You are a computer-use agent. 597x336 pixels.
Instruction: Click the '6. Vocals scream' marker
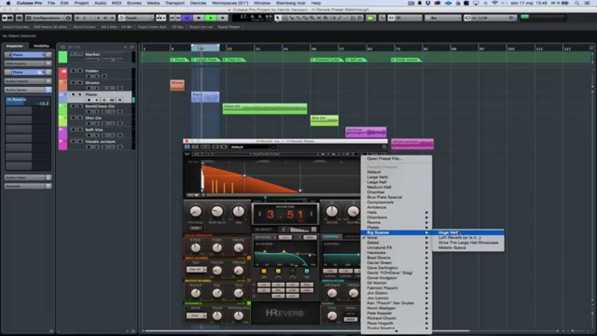[x=406, y=60]
